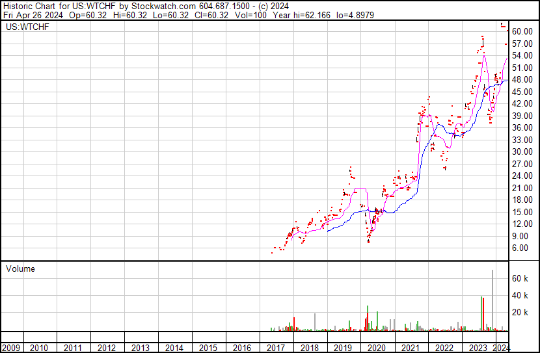Click the 2014 year label on time axis
Viewport: 540px width, 353px height.
174,348
